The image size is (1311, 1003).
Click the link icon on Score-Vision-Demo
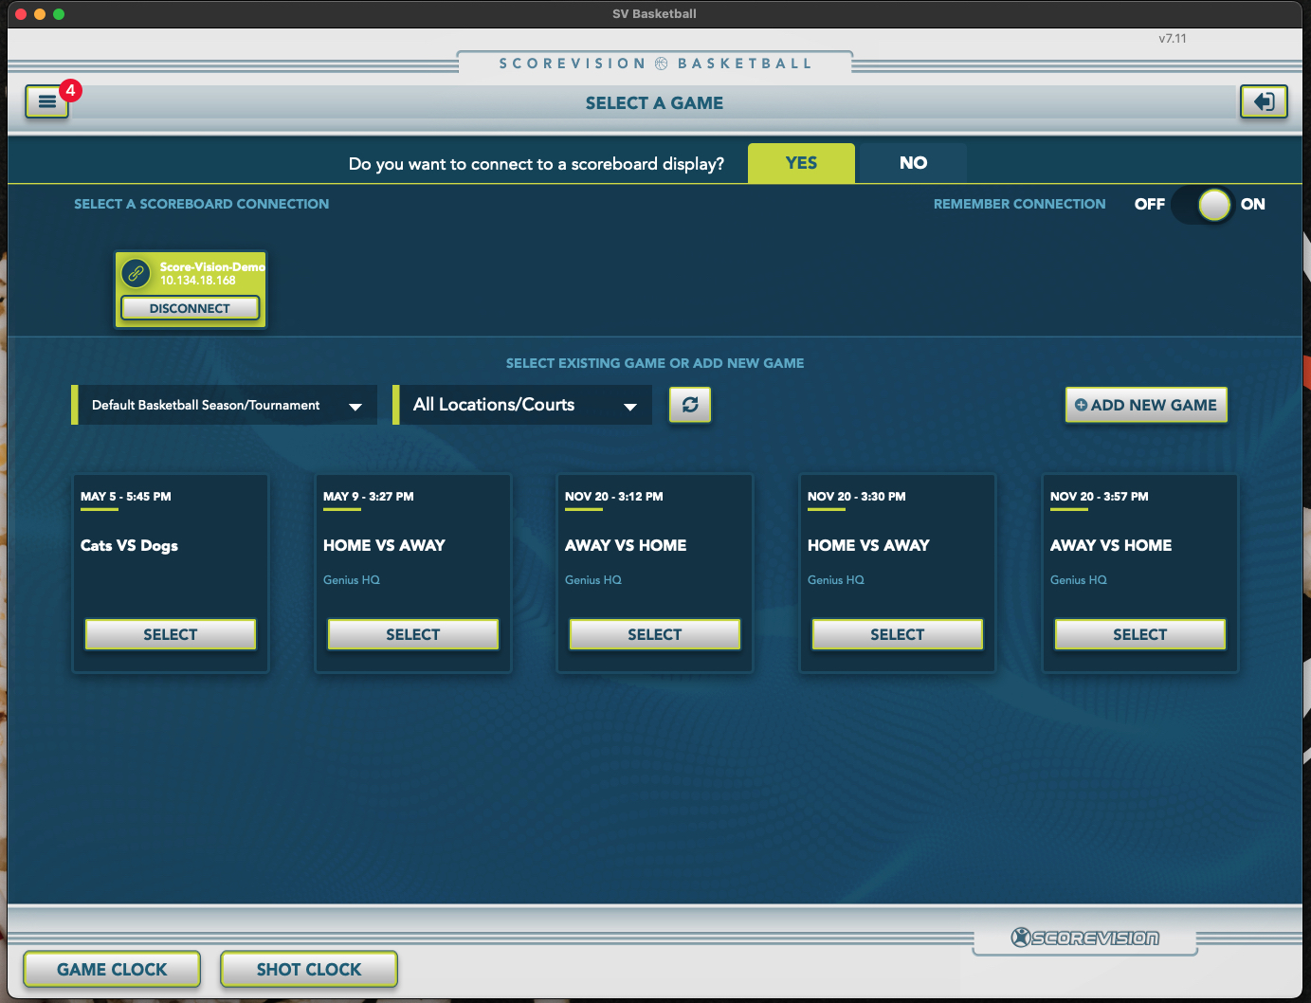(x=137, y=273)
